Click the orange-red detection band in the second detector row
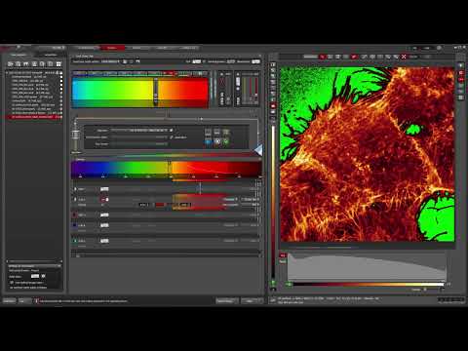The height and width of the screenshot is (351, 468). [x=199, y=202]
